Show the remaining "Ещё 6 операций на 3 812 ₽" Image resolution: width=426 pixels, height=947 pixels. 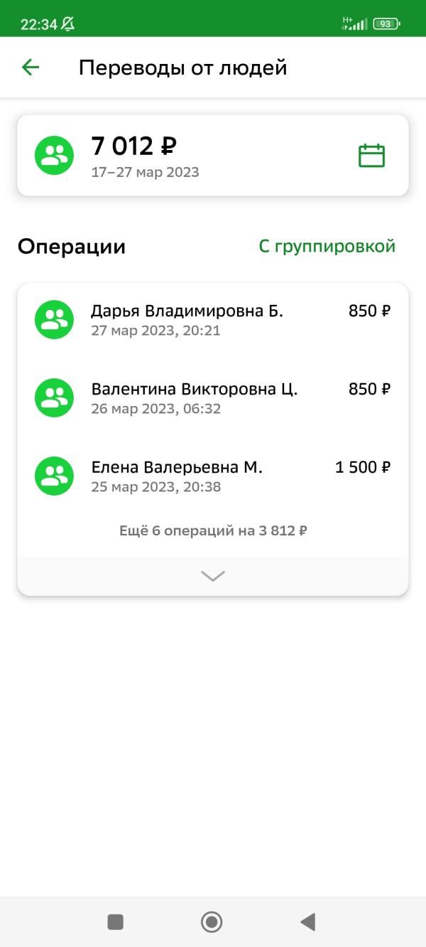[213, 530]
